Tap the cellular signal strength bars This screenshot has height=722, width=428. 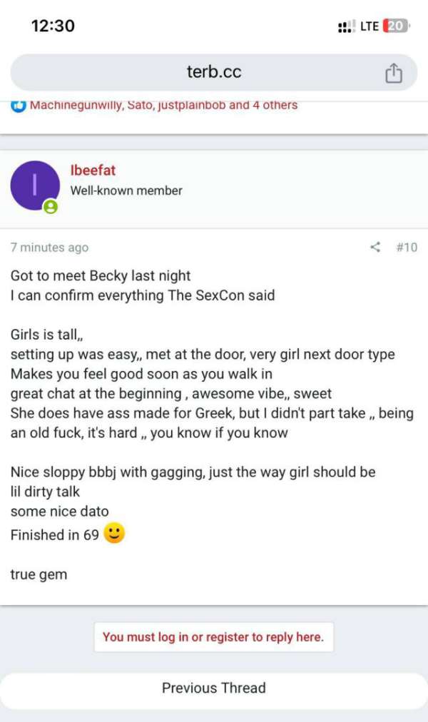click(347, 24)
